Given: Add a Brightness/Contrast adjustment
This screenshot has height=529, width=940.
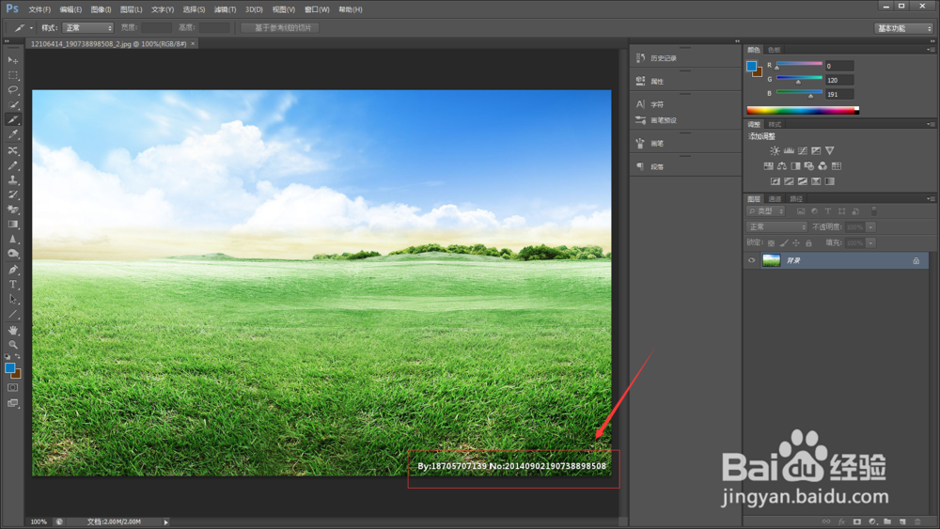Looking at the screenshot, I should 775,151.
